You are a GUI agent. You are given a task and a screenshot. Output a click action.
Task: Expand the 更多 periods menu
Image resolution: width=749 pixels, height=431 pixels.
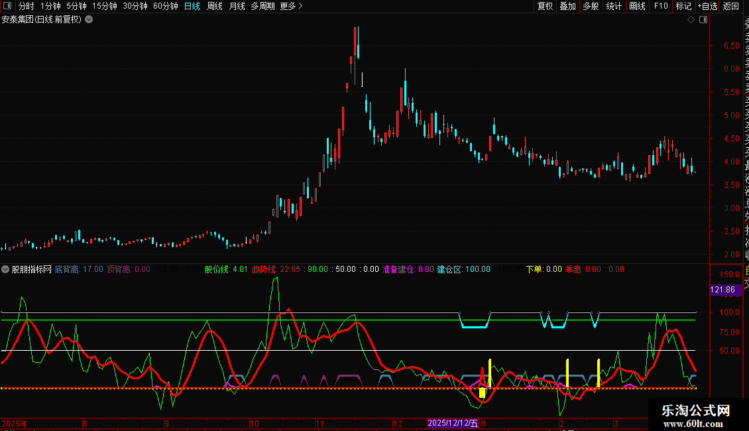pyautogui.click(x=291, y=6)
